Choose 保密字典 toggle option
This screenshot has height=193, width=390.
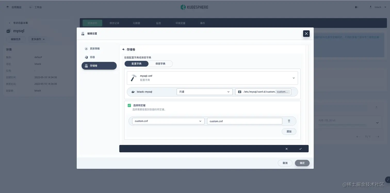[160, 64]
